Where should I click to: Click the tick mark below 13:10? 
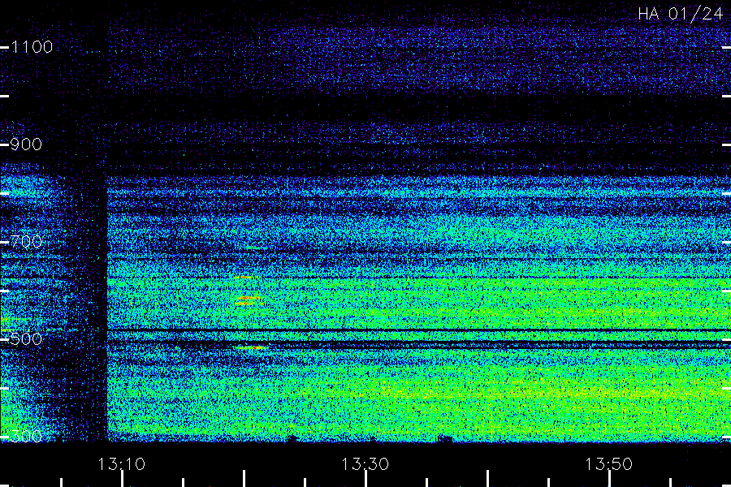coord(122,479)
